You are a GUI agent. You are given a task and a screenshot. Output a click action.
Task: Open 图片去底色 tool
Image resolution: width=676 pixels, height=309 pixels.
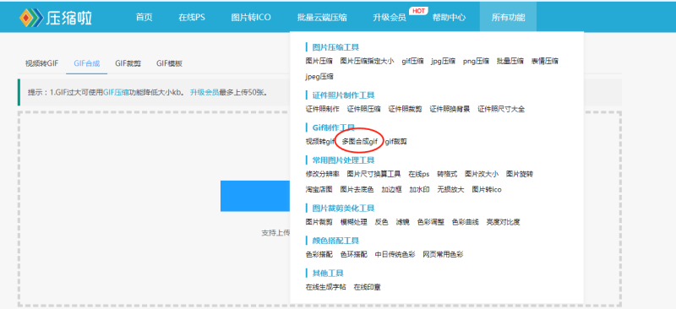(357, 189)
